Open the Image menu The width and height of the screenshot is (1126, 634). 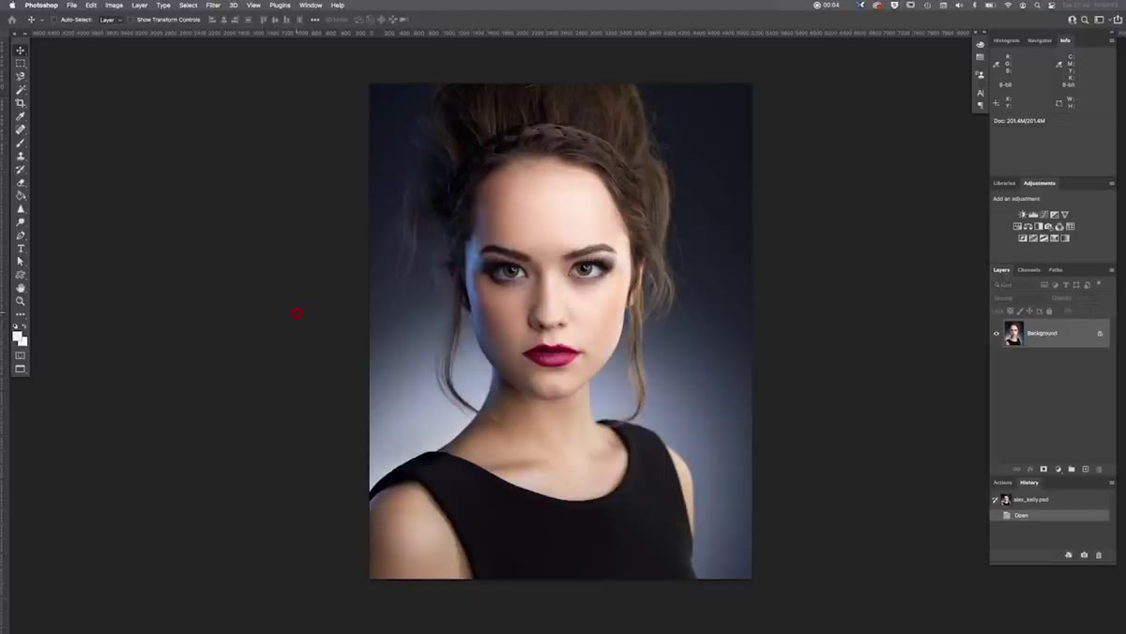pyautogui.click(x=114, y=6)
